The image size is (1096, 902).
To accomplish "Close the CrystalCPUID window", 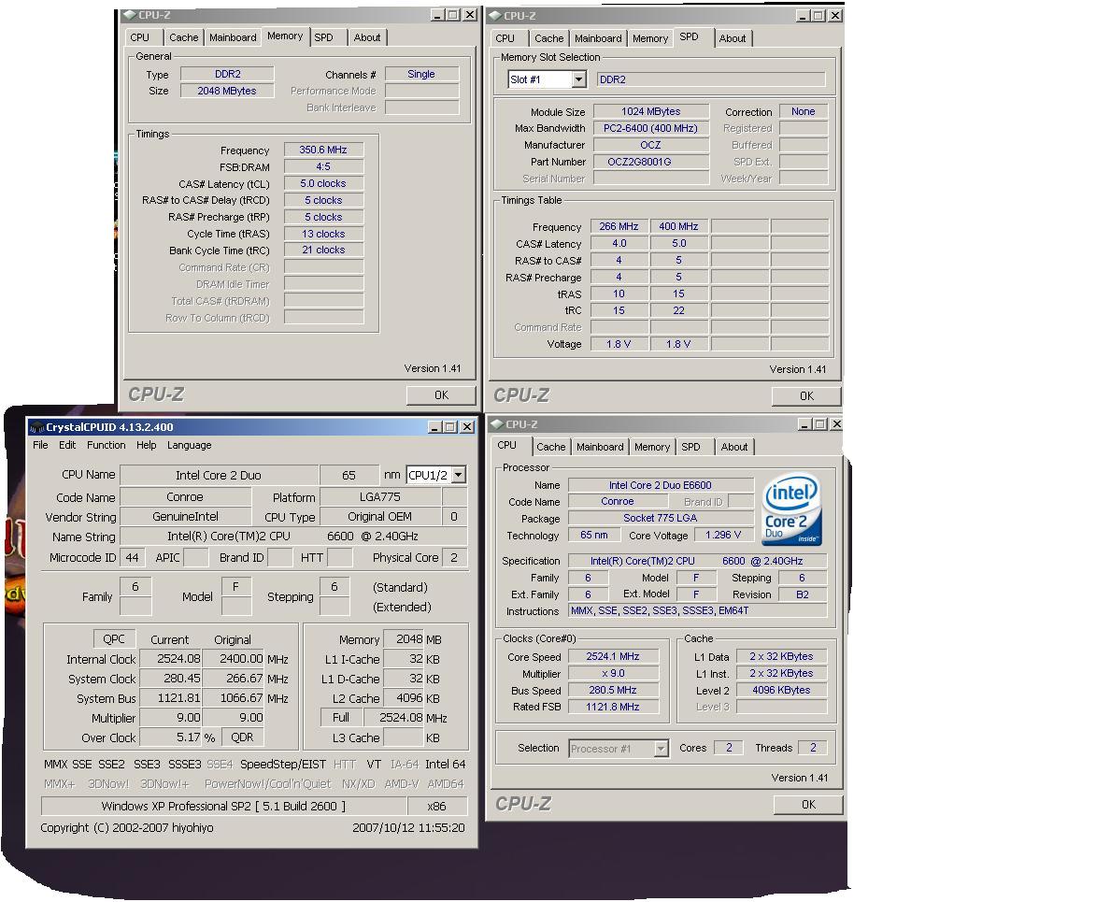I will [x=467, y=426].
